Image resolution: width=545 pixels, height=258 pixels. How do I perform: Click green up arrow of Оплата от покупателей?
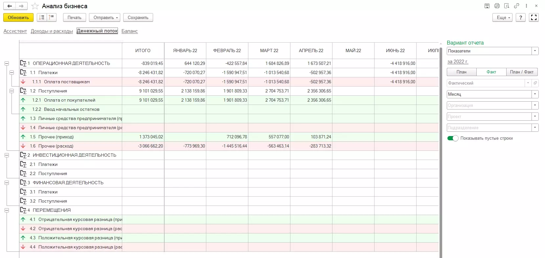[23, 100]
